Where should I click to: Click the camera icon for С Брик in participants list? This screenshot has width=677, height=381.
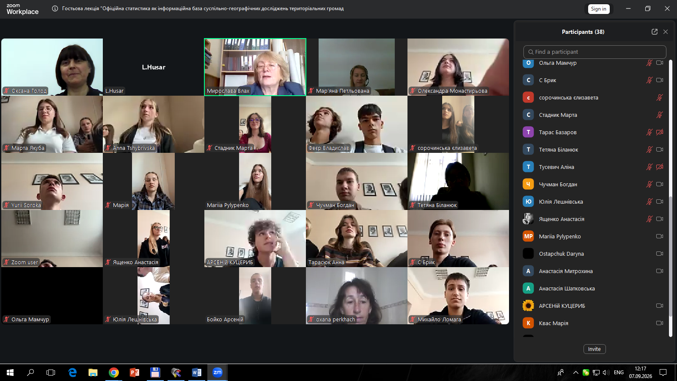660,80
